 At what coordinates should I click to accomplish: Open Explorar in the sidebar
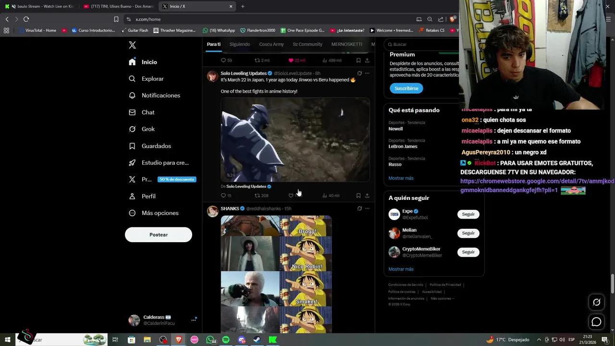[x=147, y=79]
